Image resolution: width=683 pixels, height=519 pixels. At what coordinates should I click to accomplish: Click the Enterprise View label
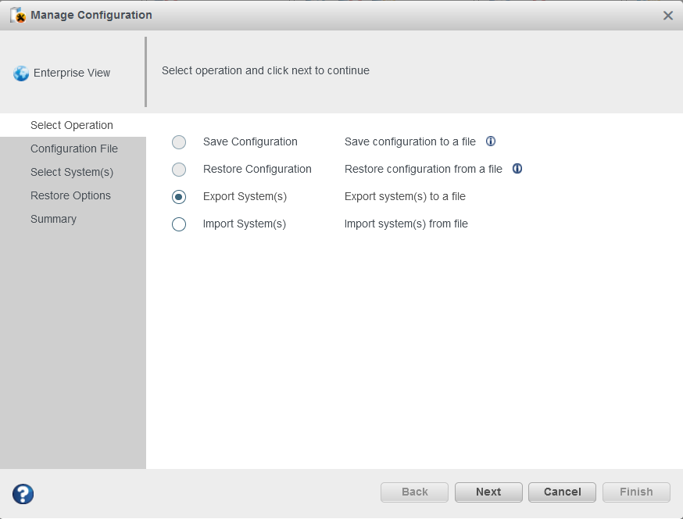72,73
